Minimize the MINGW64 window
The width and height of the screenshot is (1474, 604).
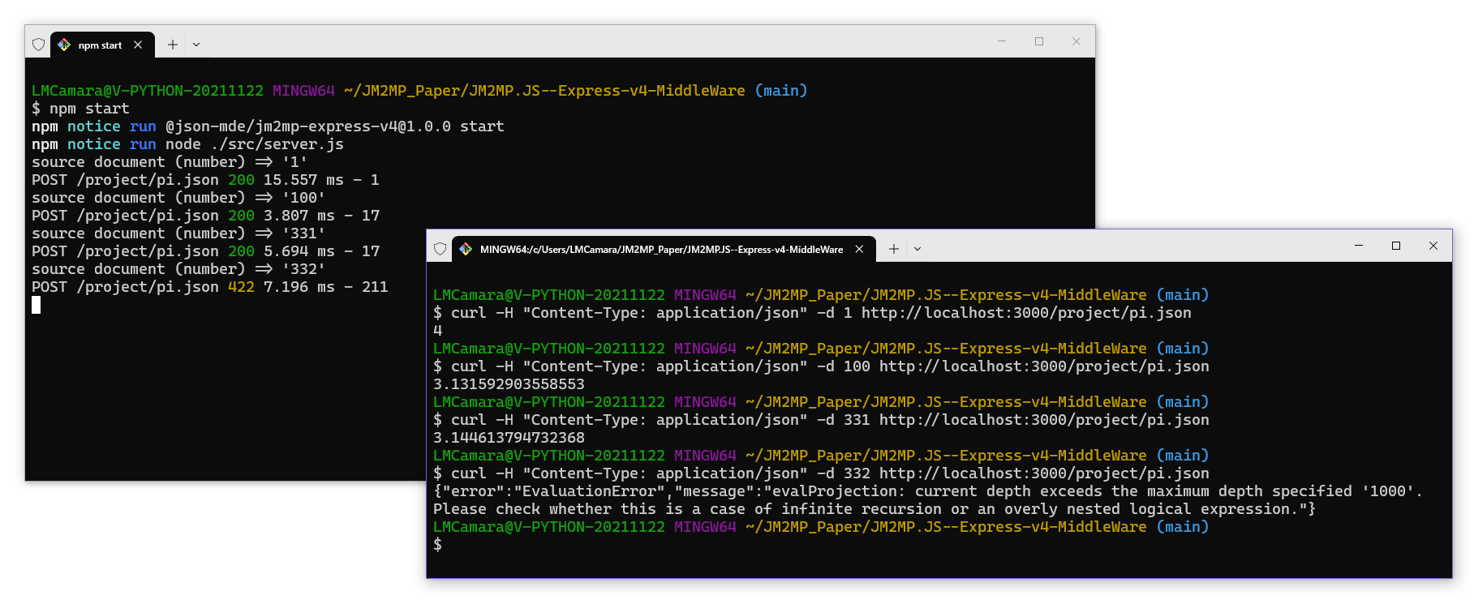tap(1359, 246)
